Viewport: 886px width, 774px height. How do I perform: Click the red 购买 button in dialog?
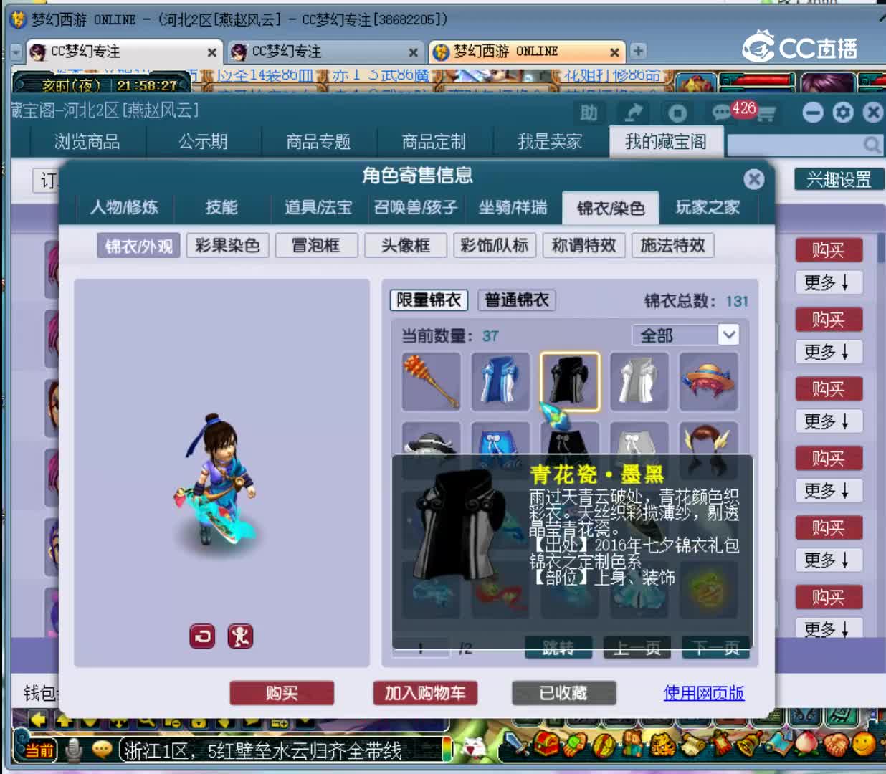[282, 693]
